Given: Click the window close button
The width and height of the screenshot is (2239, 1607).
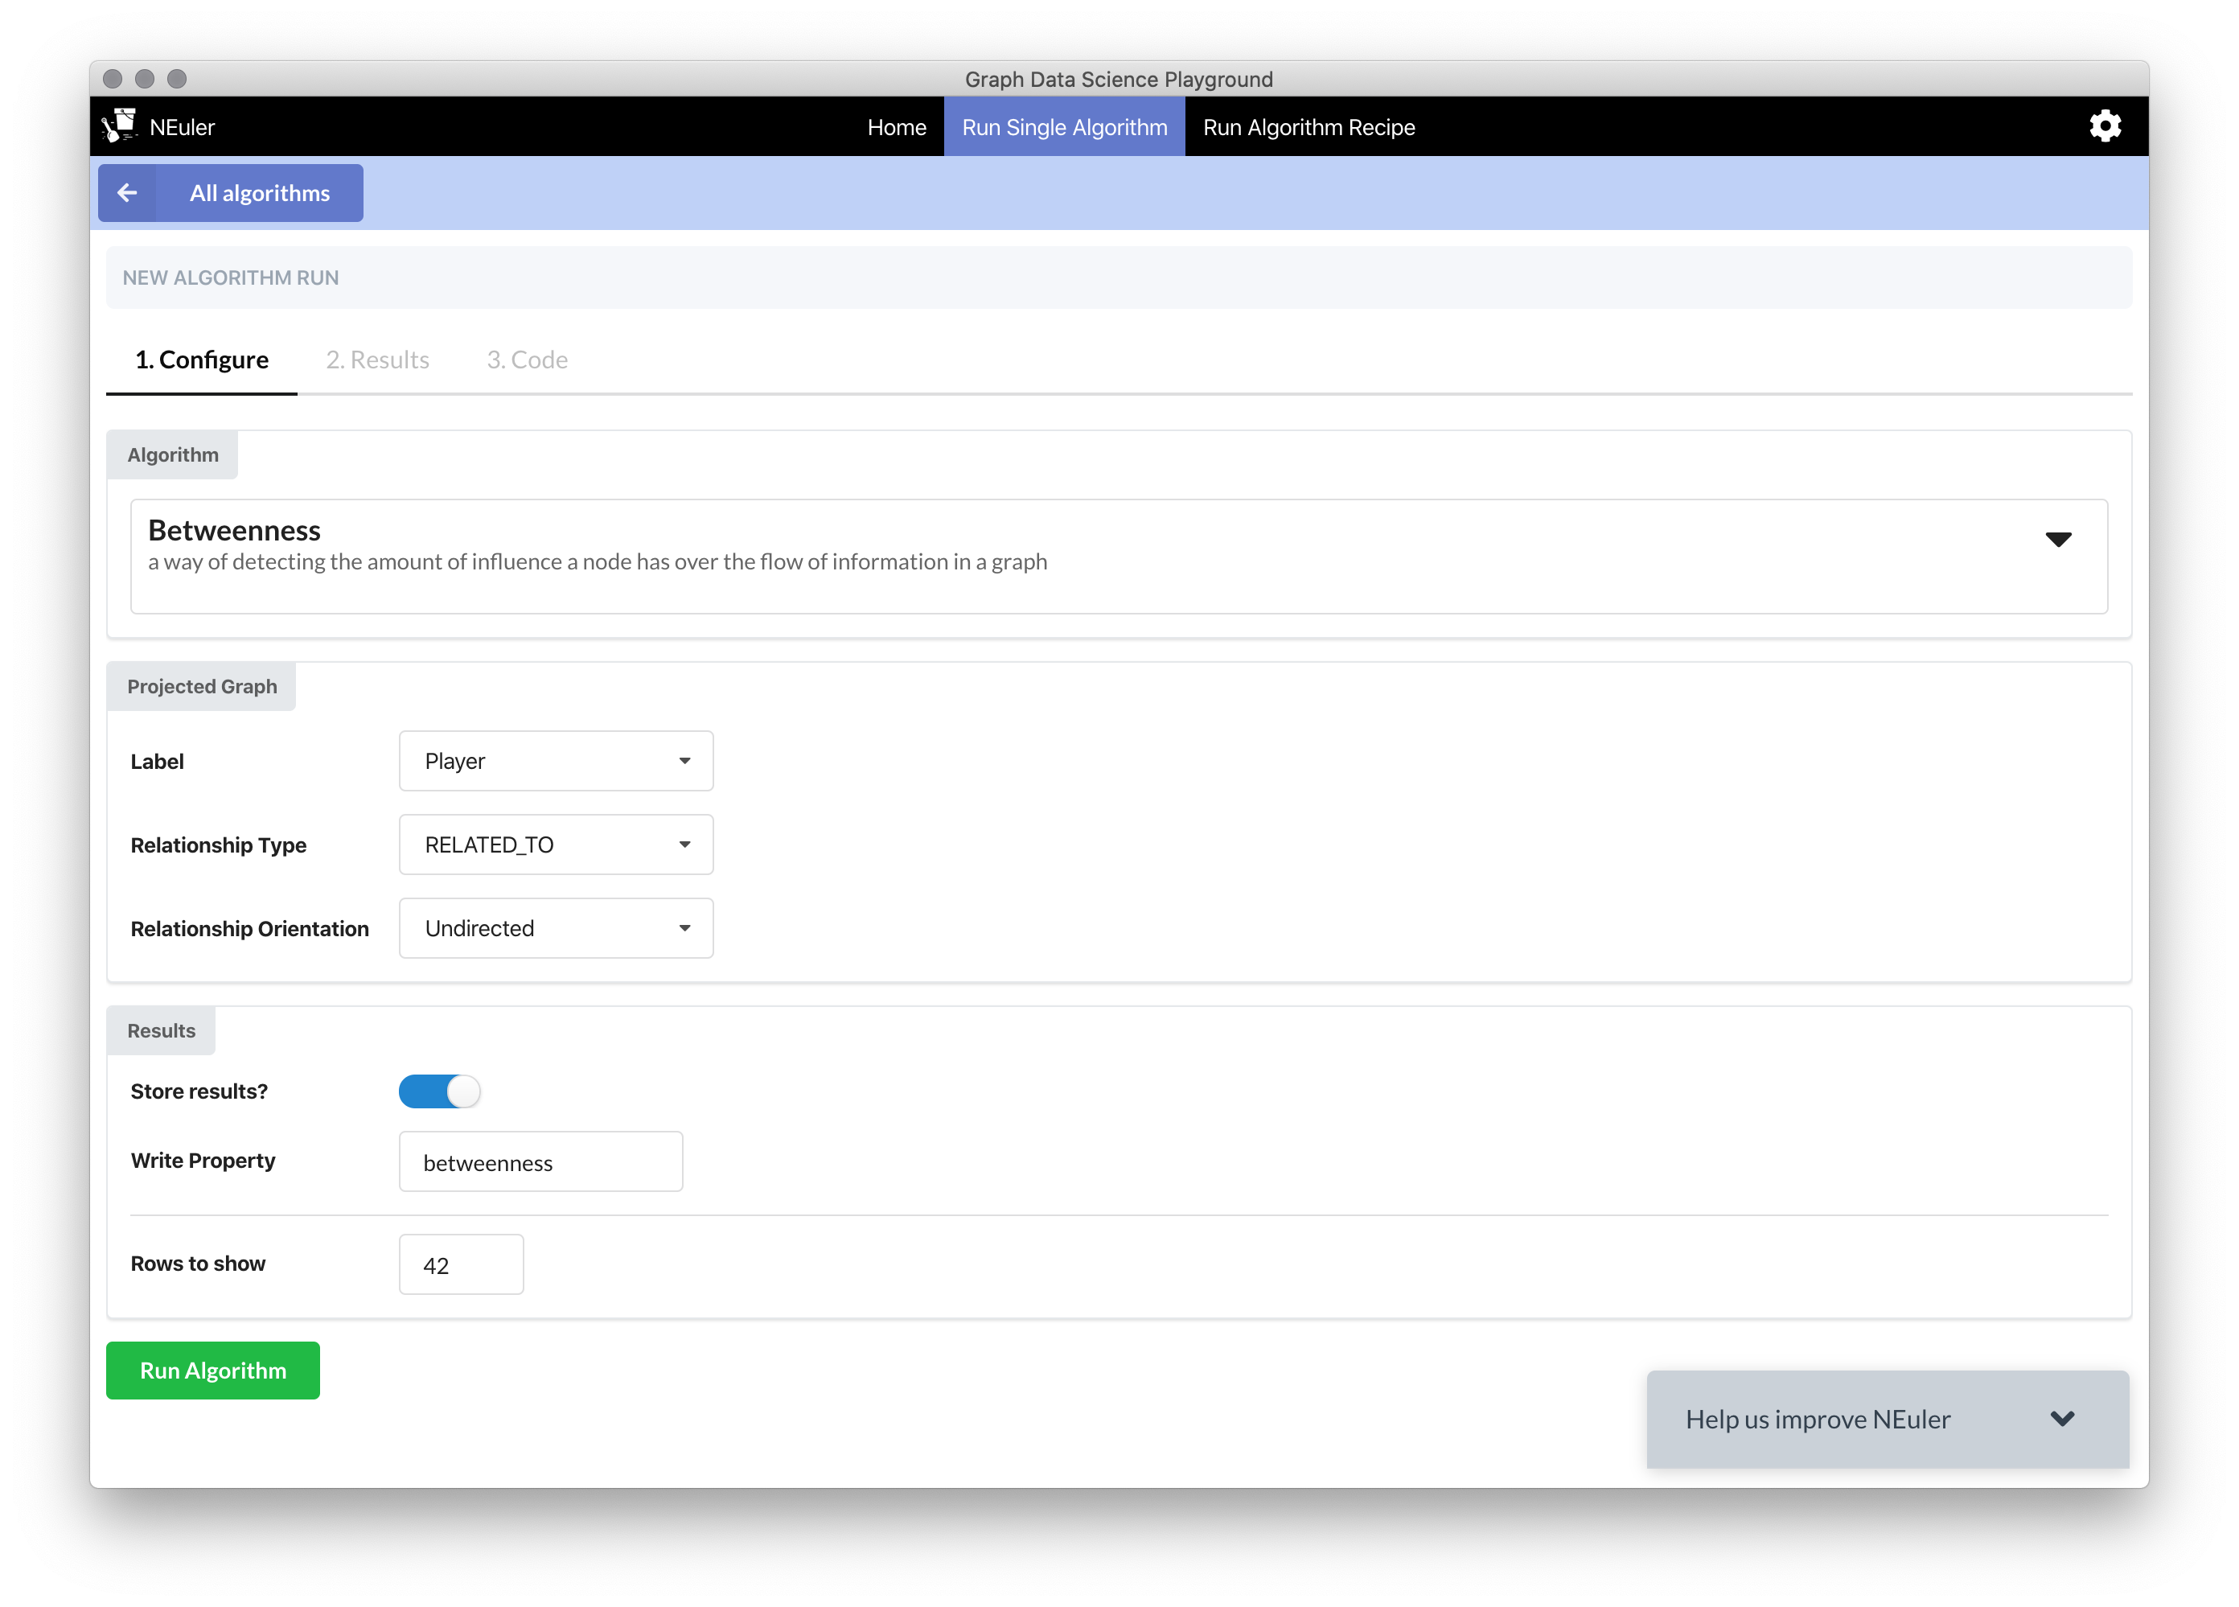Looking at the screenshot, I should [x=113, y=79].
